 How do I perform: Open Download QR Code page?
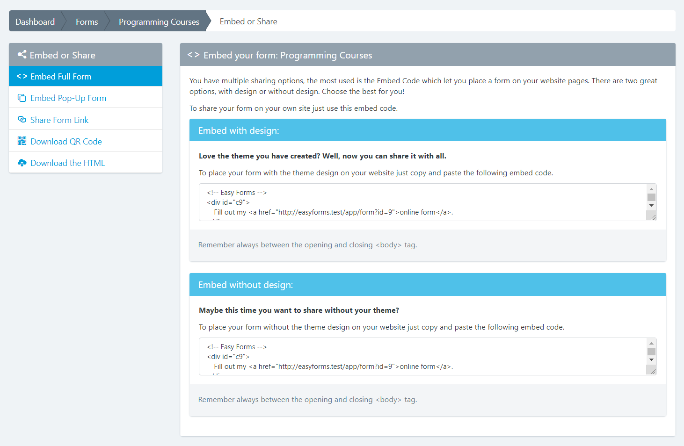coord(66,142)
